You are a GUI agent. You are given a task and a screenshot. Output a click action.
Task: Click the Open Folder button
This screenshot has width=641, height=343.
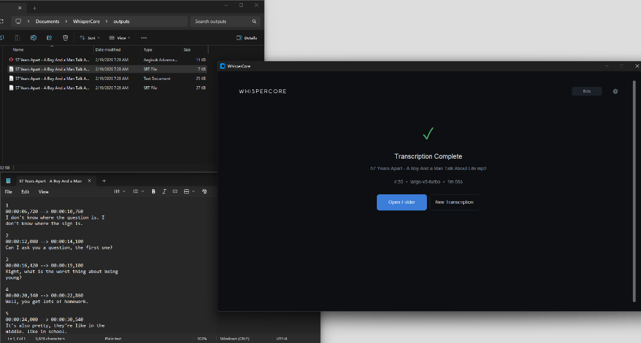(x=401, y=202)
